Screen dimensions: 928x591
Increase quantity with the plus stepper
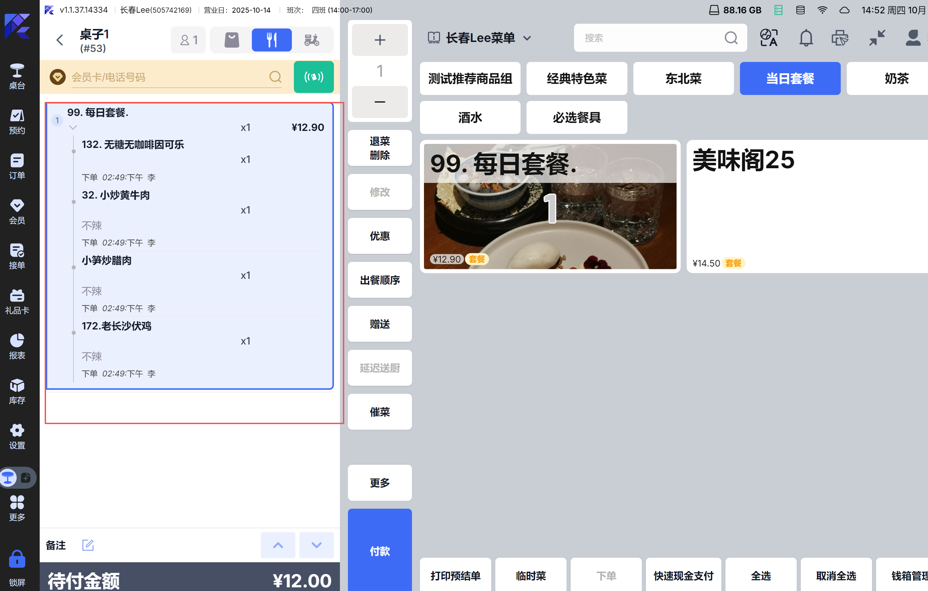point(380,40)
